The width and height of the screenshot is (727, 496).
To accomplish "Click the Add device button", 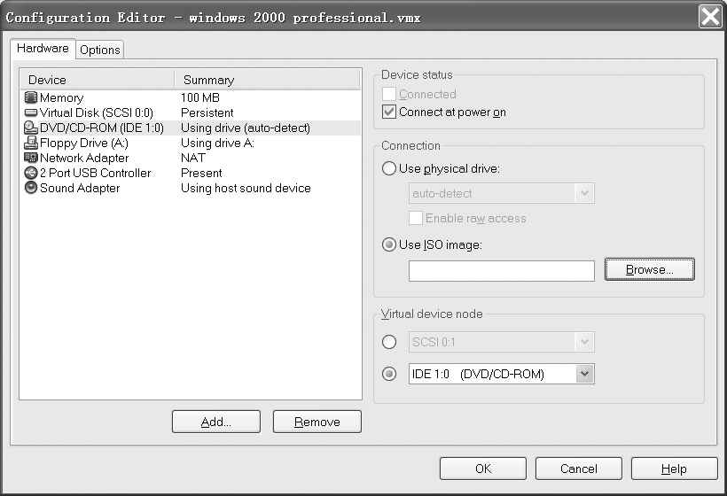I will click(x=215, y=422).
